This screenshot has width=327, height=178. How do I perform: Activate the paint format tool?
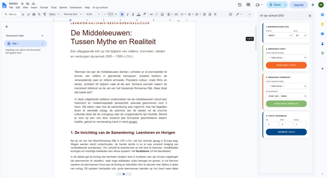point(45,14)
